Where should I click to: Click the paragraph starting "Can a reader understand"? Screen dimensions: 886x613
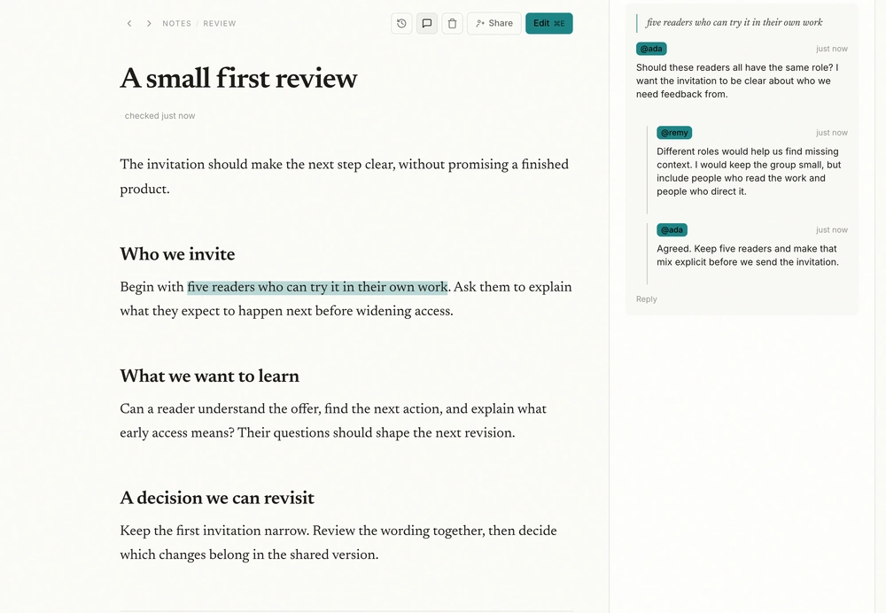tap(333, 421)
